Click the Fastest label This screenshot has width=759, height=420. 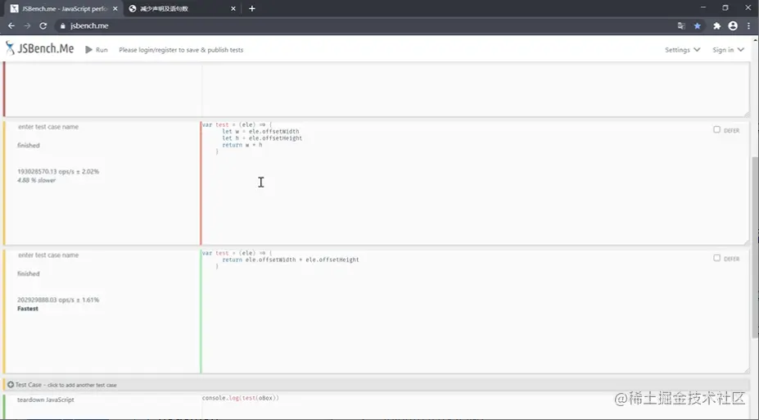point(28,309)
